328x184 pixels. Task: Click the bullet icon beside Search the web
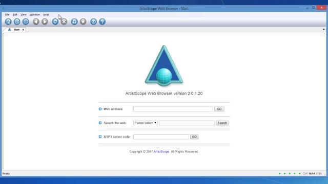click(x=100, y=123)
